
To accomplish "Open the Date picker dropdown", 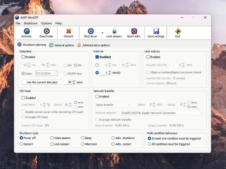I will (x=55, y=73).
